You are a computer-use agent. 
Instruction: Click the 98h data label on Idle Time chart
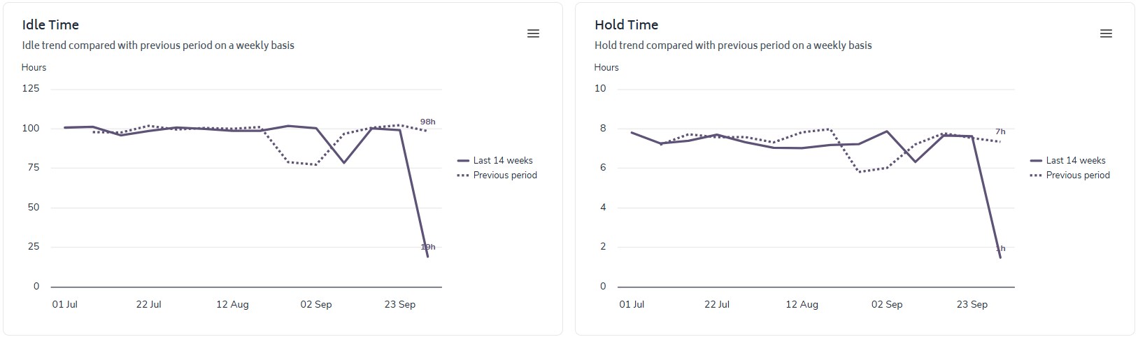pos(427,122)
